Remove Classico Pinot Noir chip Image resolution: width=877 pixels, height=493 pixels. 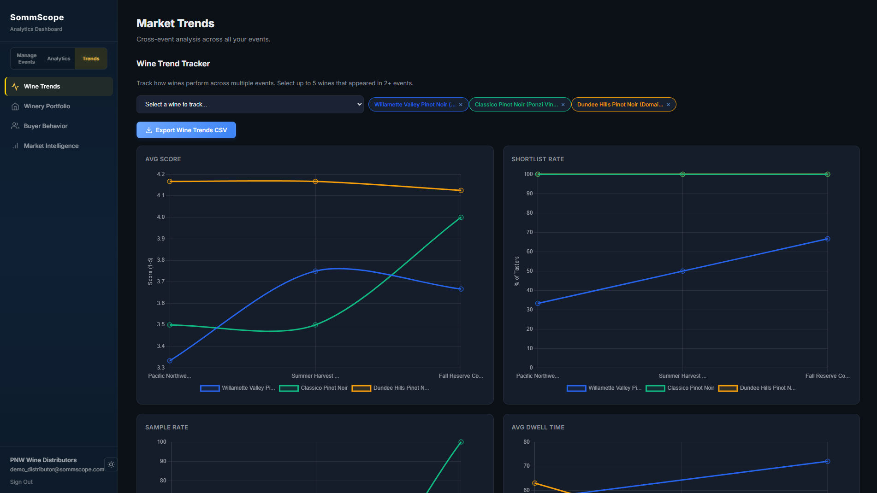tap(563, 105)
